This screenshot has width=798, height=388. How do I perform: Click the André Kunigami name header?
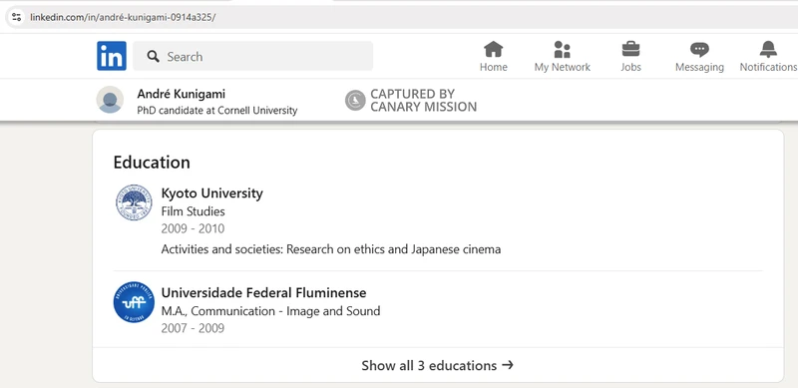(182, 94)
